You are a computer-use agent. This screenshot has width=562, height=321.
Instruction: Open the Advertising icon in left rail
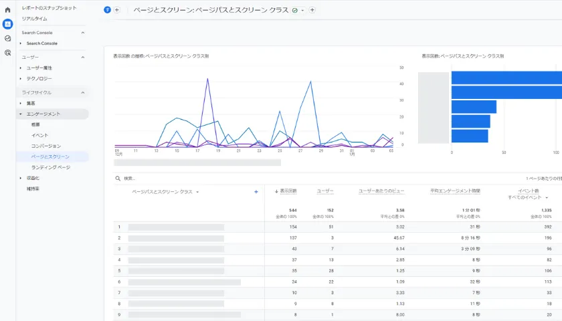coord(7,52)
